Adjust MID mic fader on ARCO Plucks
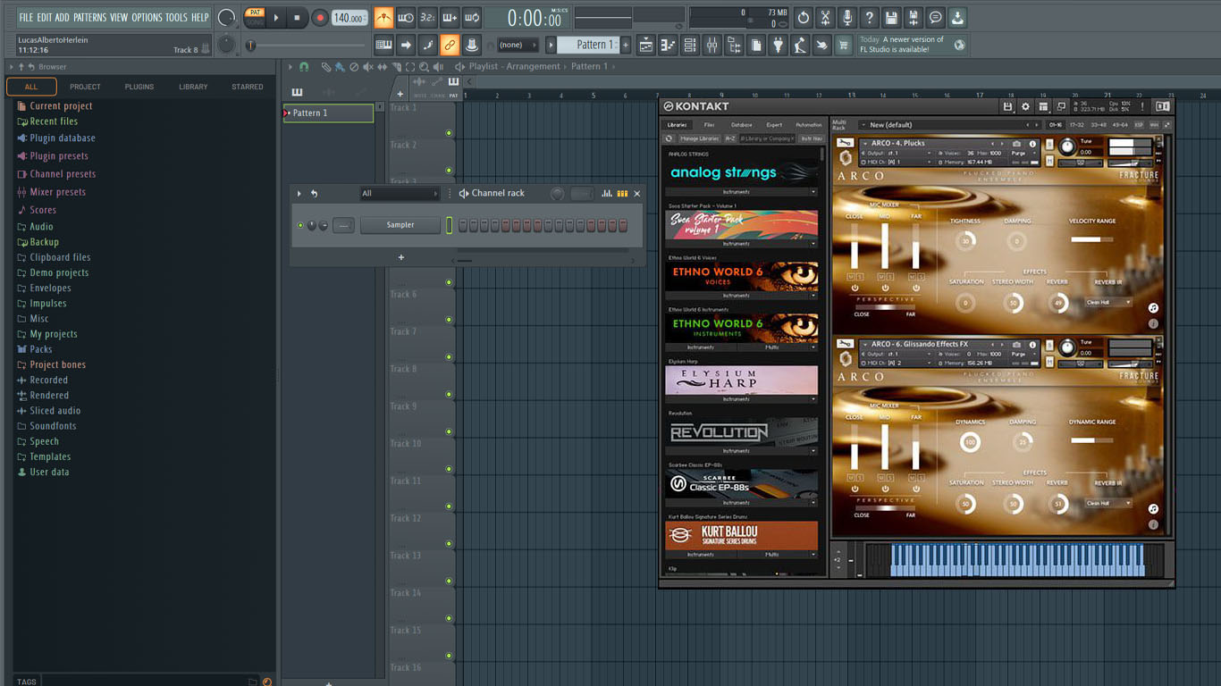 pos(885,246)
